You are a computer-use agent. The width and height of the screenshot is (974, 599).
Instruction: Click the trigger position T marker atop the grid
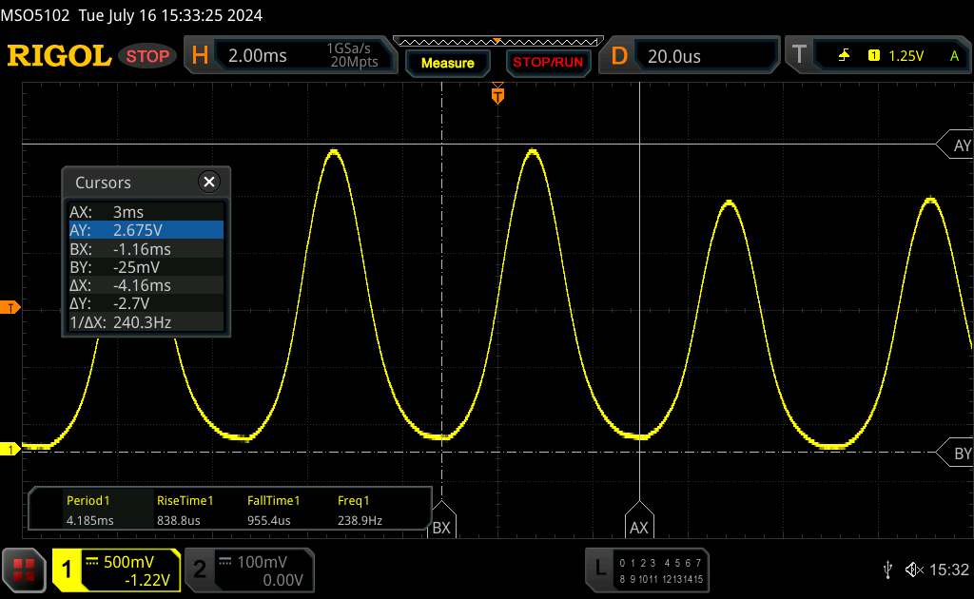(497, 94)
